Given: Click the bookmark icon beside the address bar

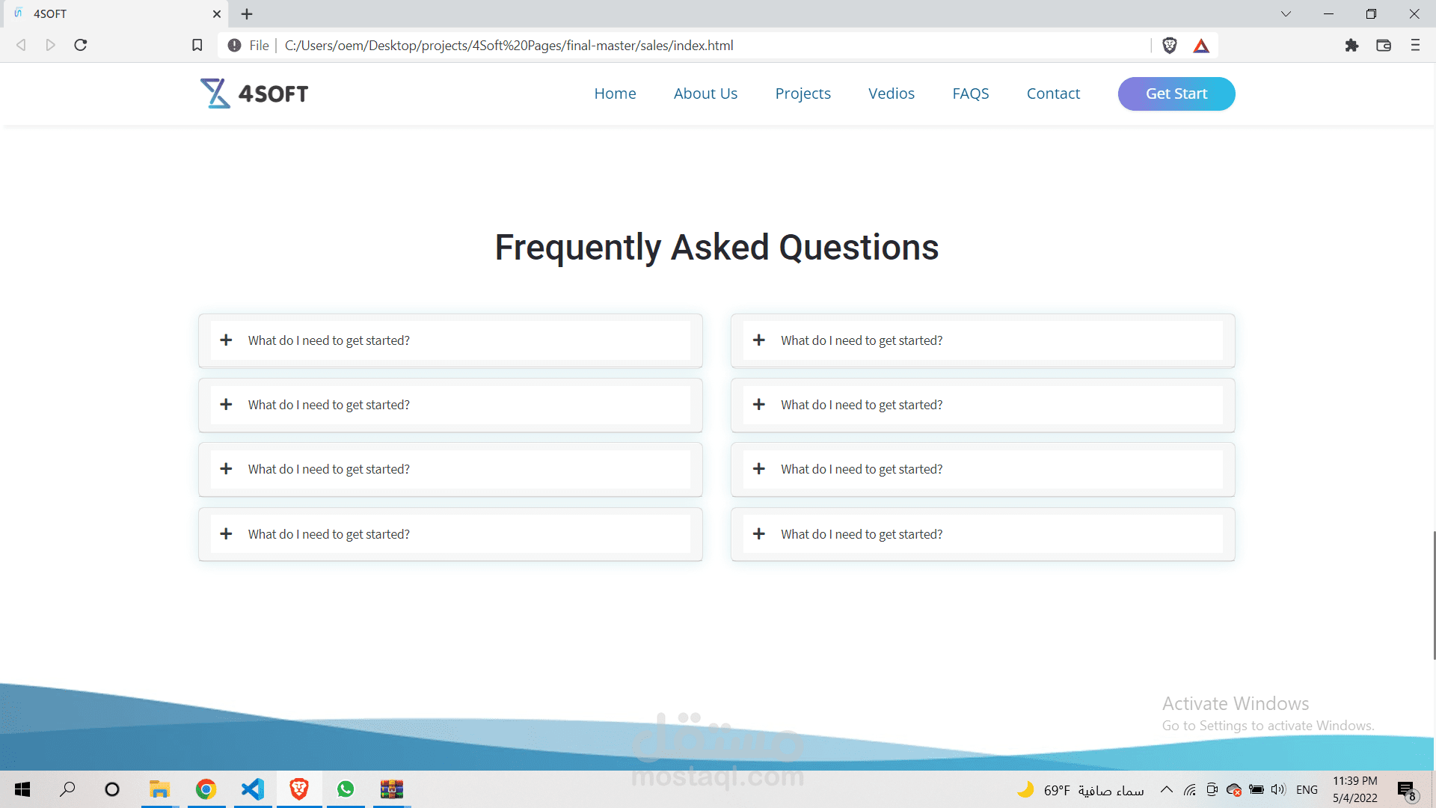Looking at the screenshot, I should pos(197,46).
